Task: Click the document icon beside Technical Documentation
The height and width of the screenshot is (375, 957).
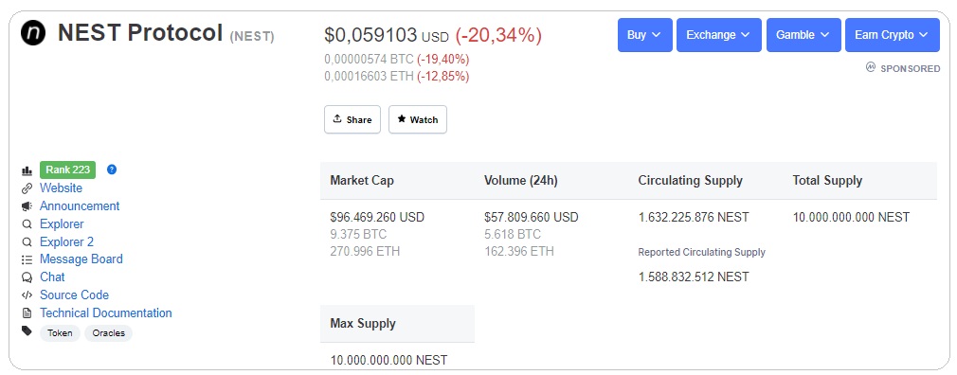Action: click(x=27, y=313)
